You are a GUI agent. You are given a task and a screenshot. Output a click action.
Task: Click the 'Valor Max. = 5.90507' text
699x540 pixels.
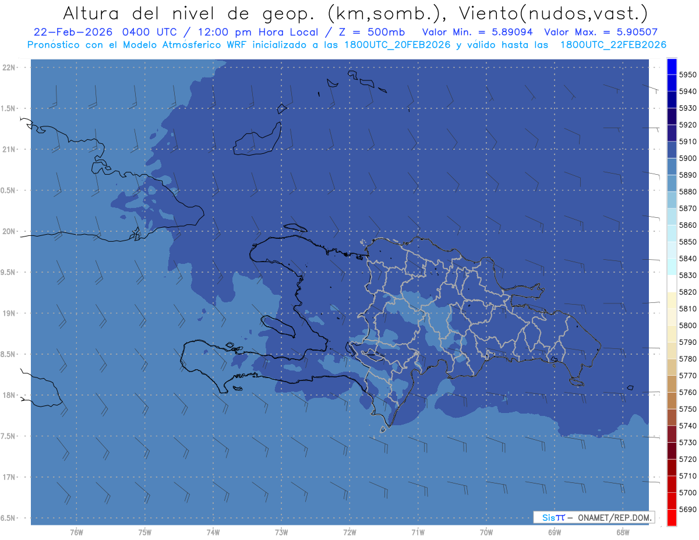[x=601, y=32]
